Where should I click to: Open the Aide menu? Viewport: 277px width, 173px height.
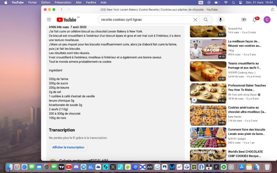[103, 2]
